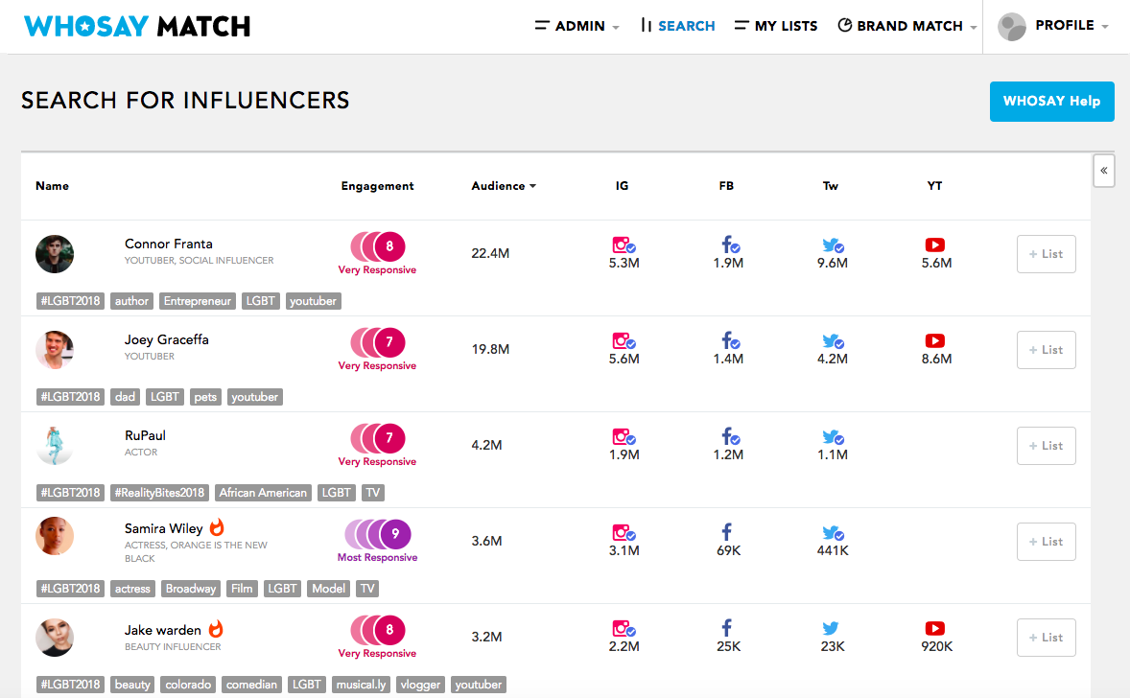Open Joey Graceffa's profile thumbnail
The width and height of the screenshot is (1130, 698).
click(x=55, y=350)
